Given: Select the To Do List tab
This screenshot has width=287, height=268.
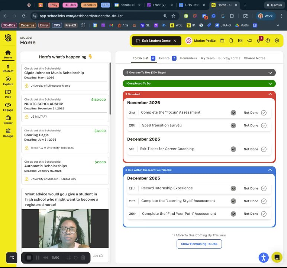Looking at the screenshot, I should [x=144, y=58].
